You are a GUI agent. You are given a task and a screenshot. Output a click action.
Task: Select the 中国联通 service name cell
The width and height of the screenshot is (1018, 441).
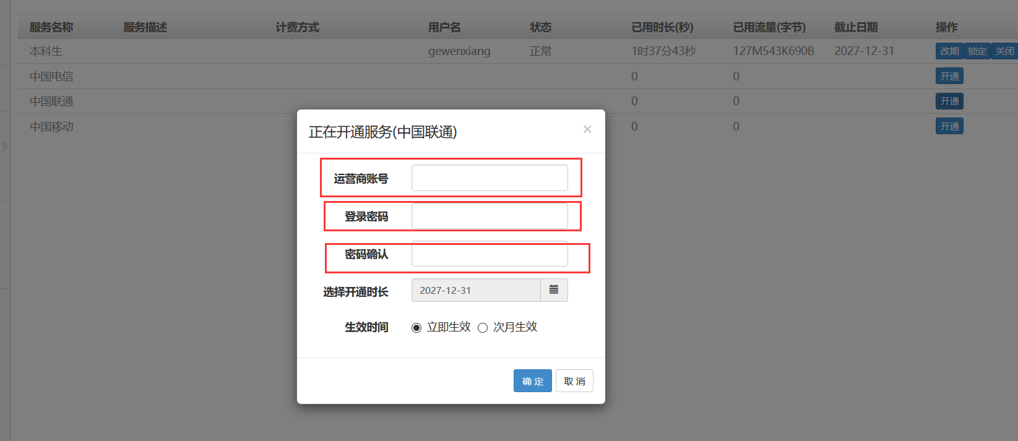click(x=51, y=101)
